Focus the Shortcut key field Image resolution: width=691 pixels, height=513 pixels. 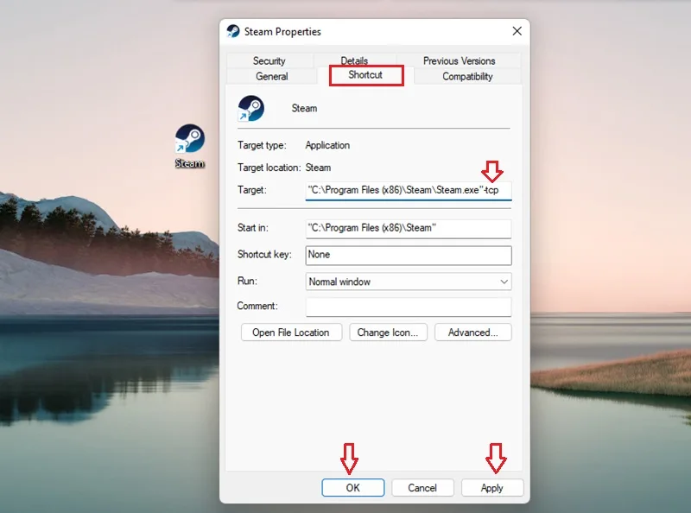(x=409, y=255)
